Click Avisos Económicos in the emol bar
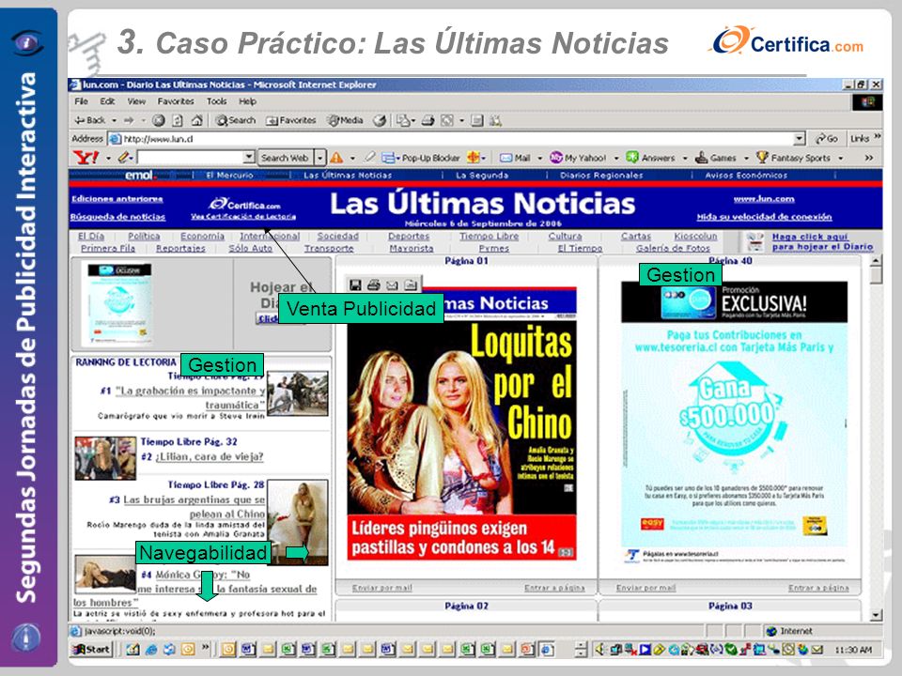The height and width of the screenshot is (676, 902). 746,176
